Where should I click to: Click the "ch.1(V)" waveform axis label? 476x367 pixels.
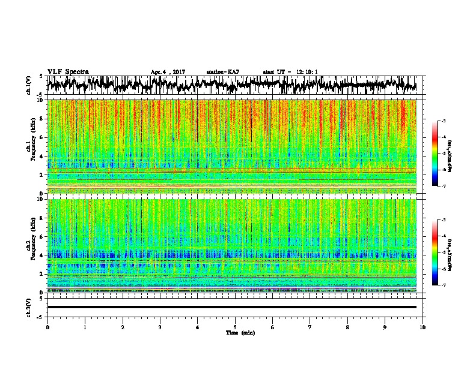coord(29,85)
